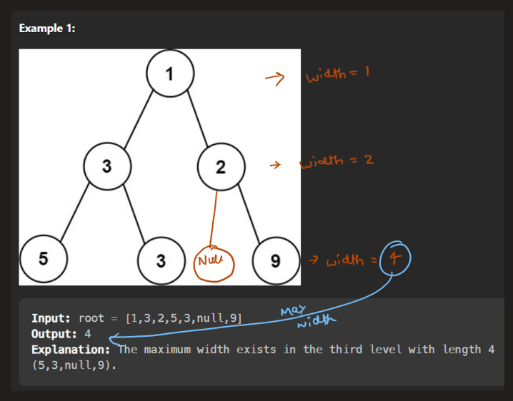
Task: Click the 'Input:' label in code block
Action: click(51, 318)
